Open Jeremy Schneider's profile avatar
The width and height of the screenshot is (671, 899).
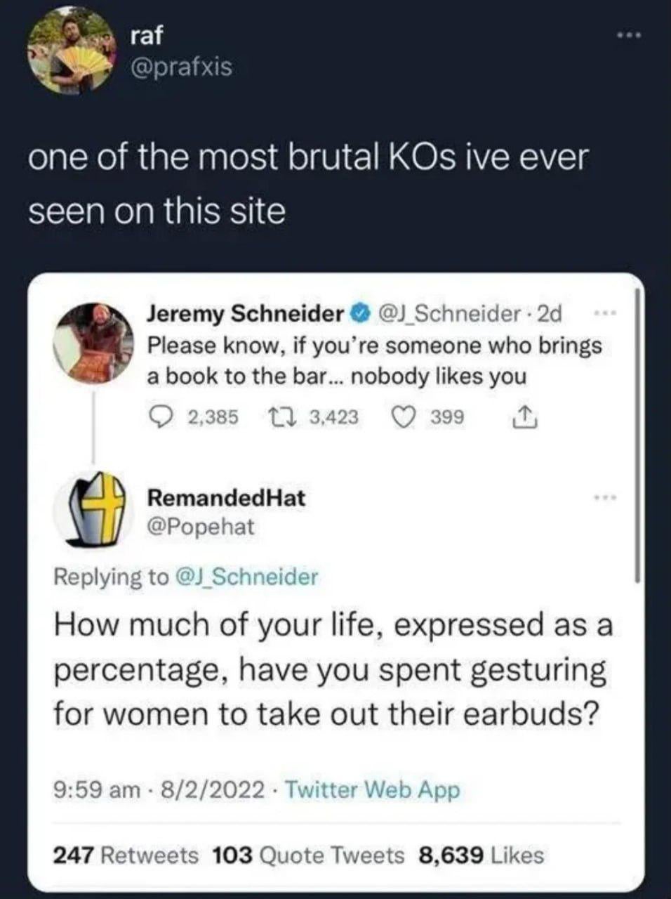(92, 343)
